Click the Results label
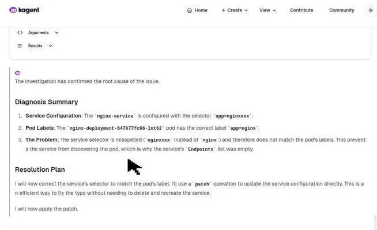The height and width of the screenshot is (230, 377). pyautogui.click(x=35, y=46)
